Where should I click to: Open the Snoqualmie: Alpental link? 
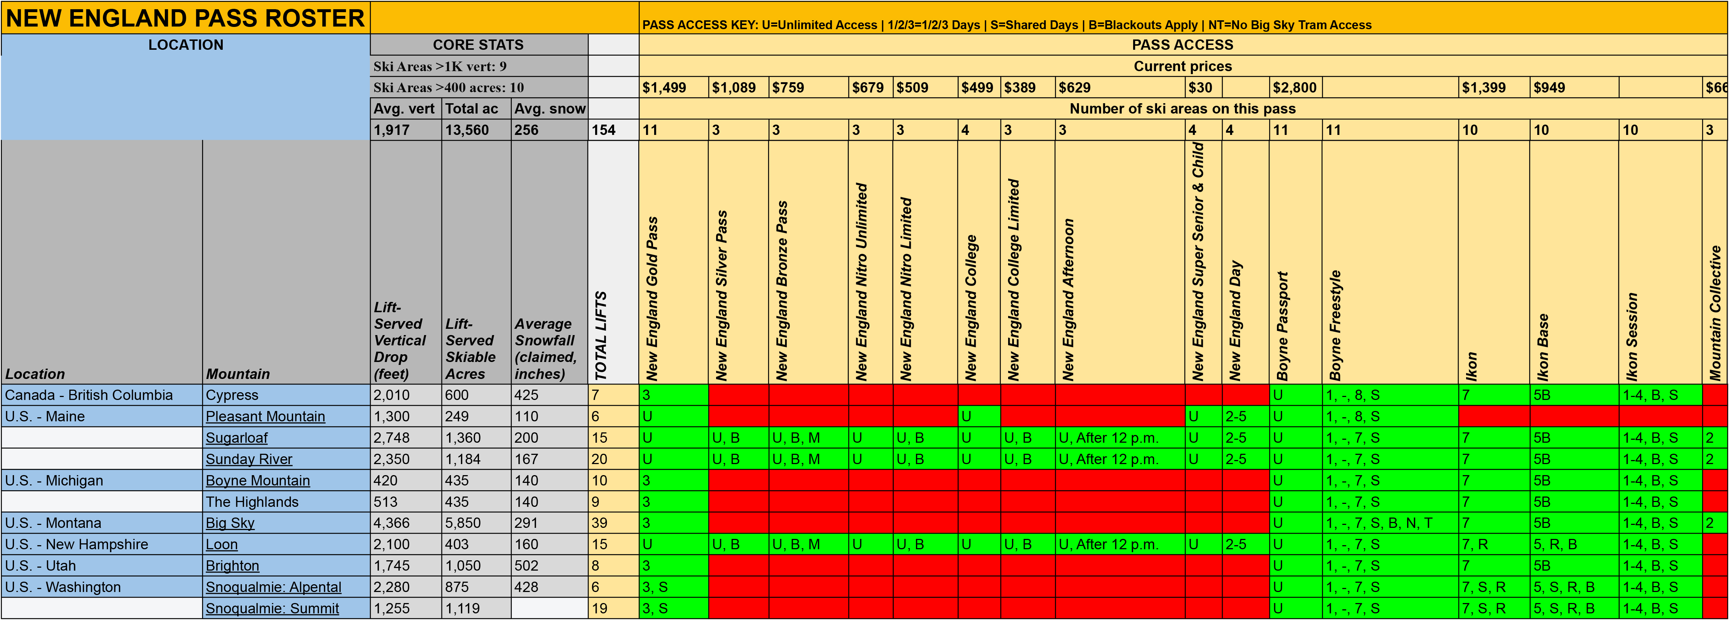(x=273, y=588)
